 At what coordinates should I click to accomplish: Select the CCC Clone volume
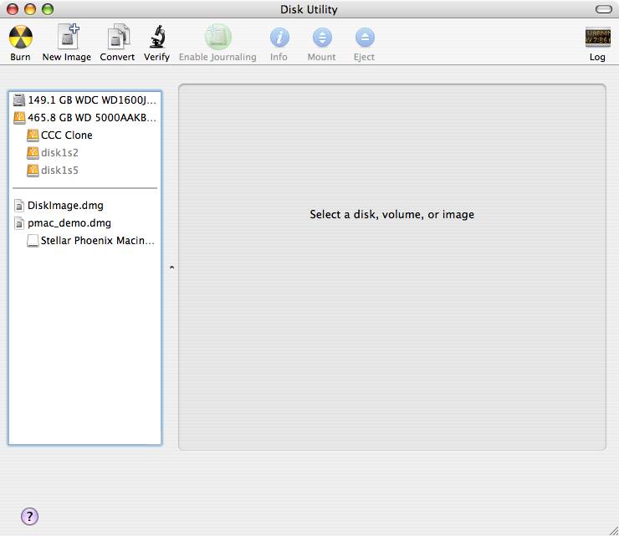[84, 135]
